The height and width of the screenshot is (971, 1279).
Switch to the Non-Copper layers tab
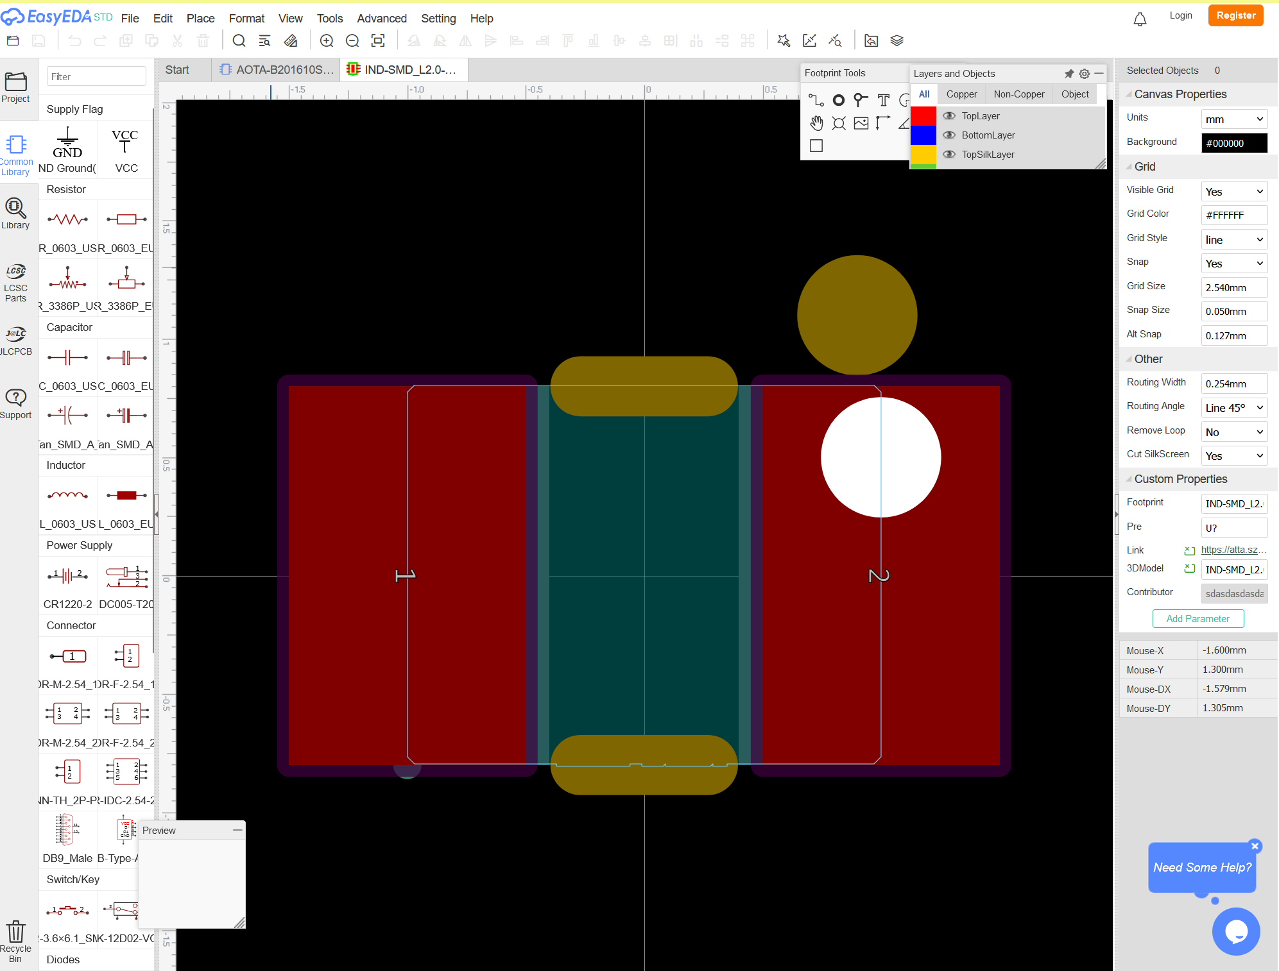1018,94
